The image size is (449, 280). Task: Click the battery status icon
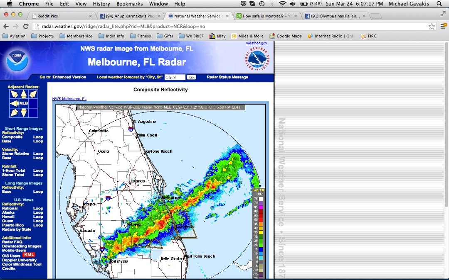[x=303, y=4]
